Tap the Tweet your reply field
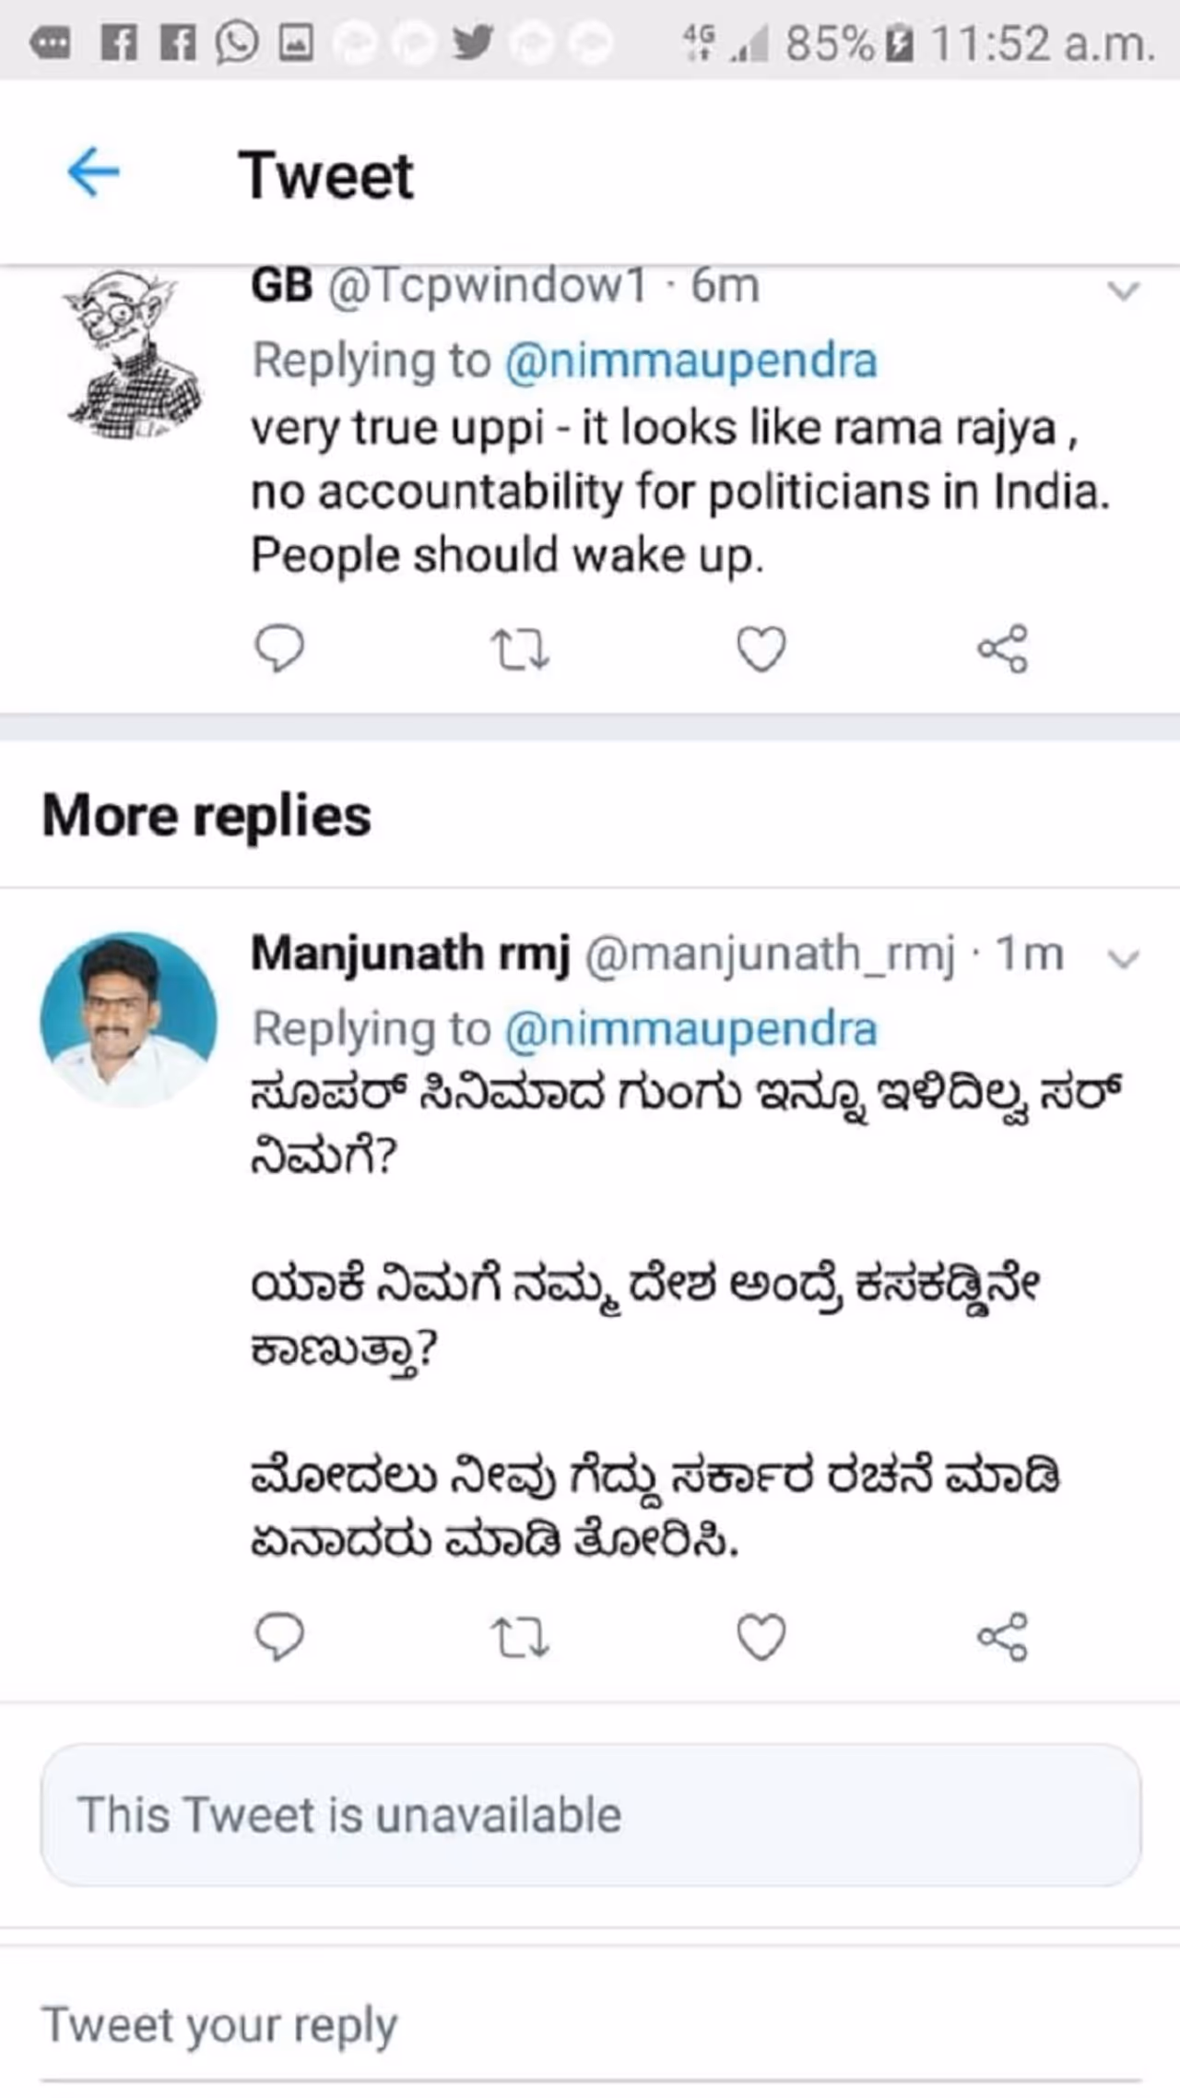Image resolution: width=1180 pixels, height=2098 pixels. (590, 2027)
